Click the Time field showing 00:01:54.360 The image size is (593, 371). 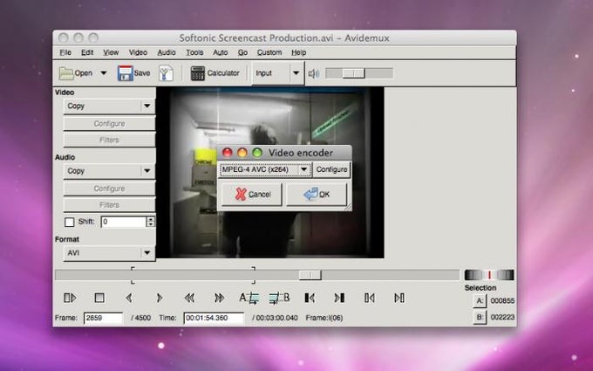coord(214,318)
